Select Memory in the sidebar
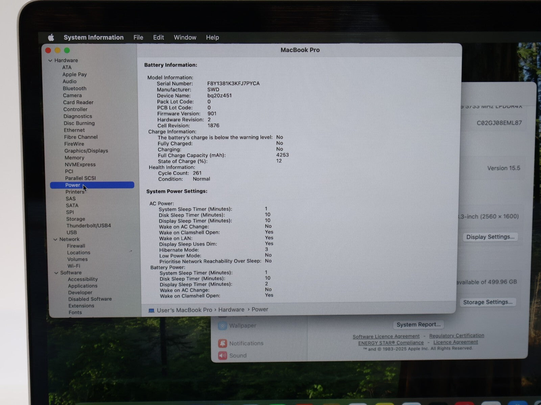This screenshot has height=405, width=541. (x=74, y=158)
